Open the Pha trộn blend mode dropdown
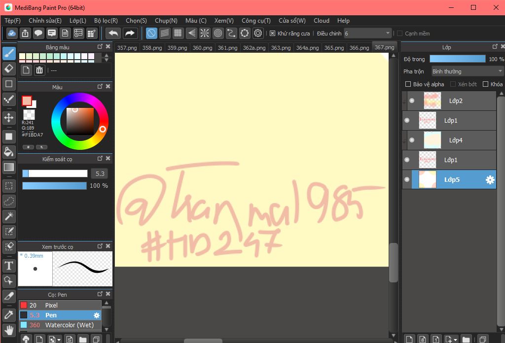The height and width of the screenshot is (343, 505). pyautogui.click(x=468, y=71)
